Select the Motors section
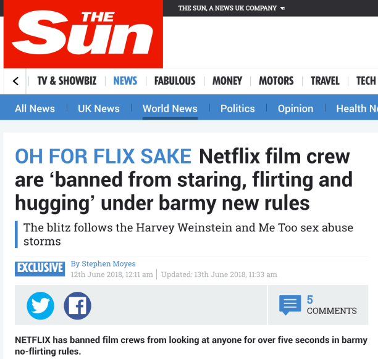Viewport: 378px width, 359px height. pyautogui.click(x=276, y=81)
